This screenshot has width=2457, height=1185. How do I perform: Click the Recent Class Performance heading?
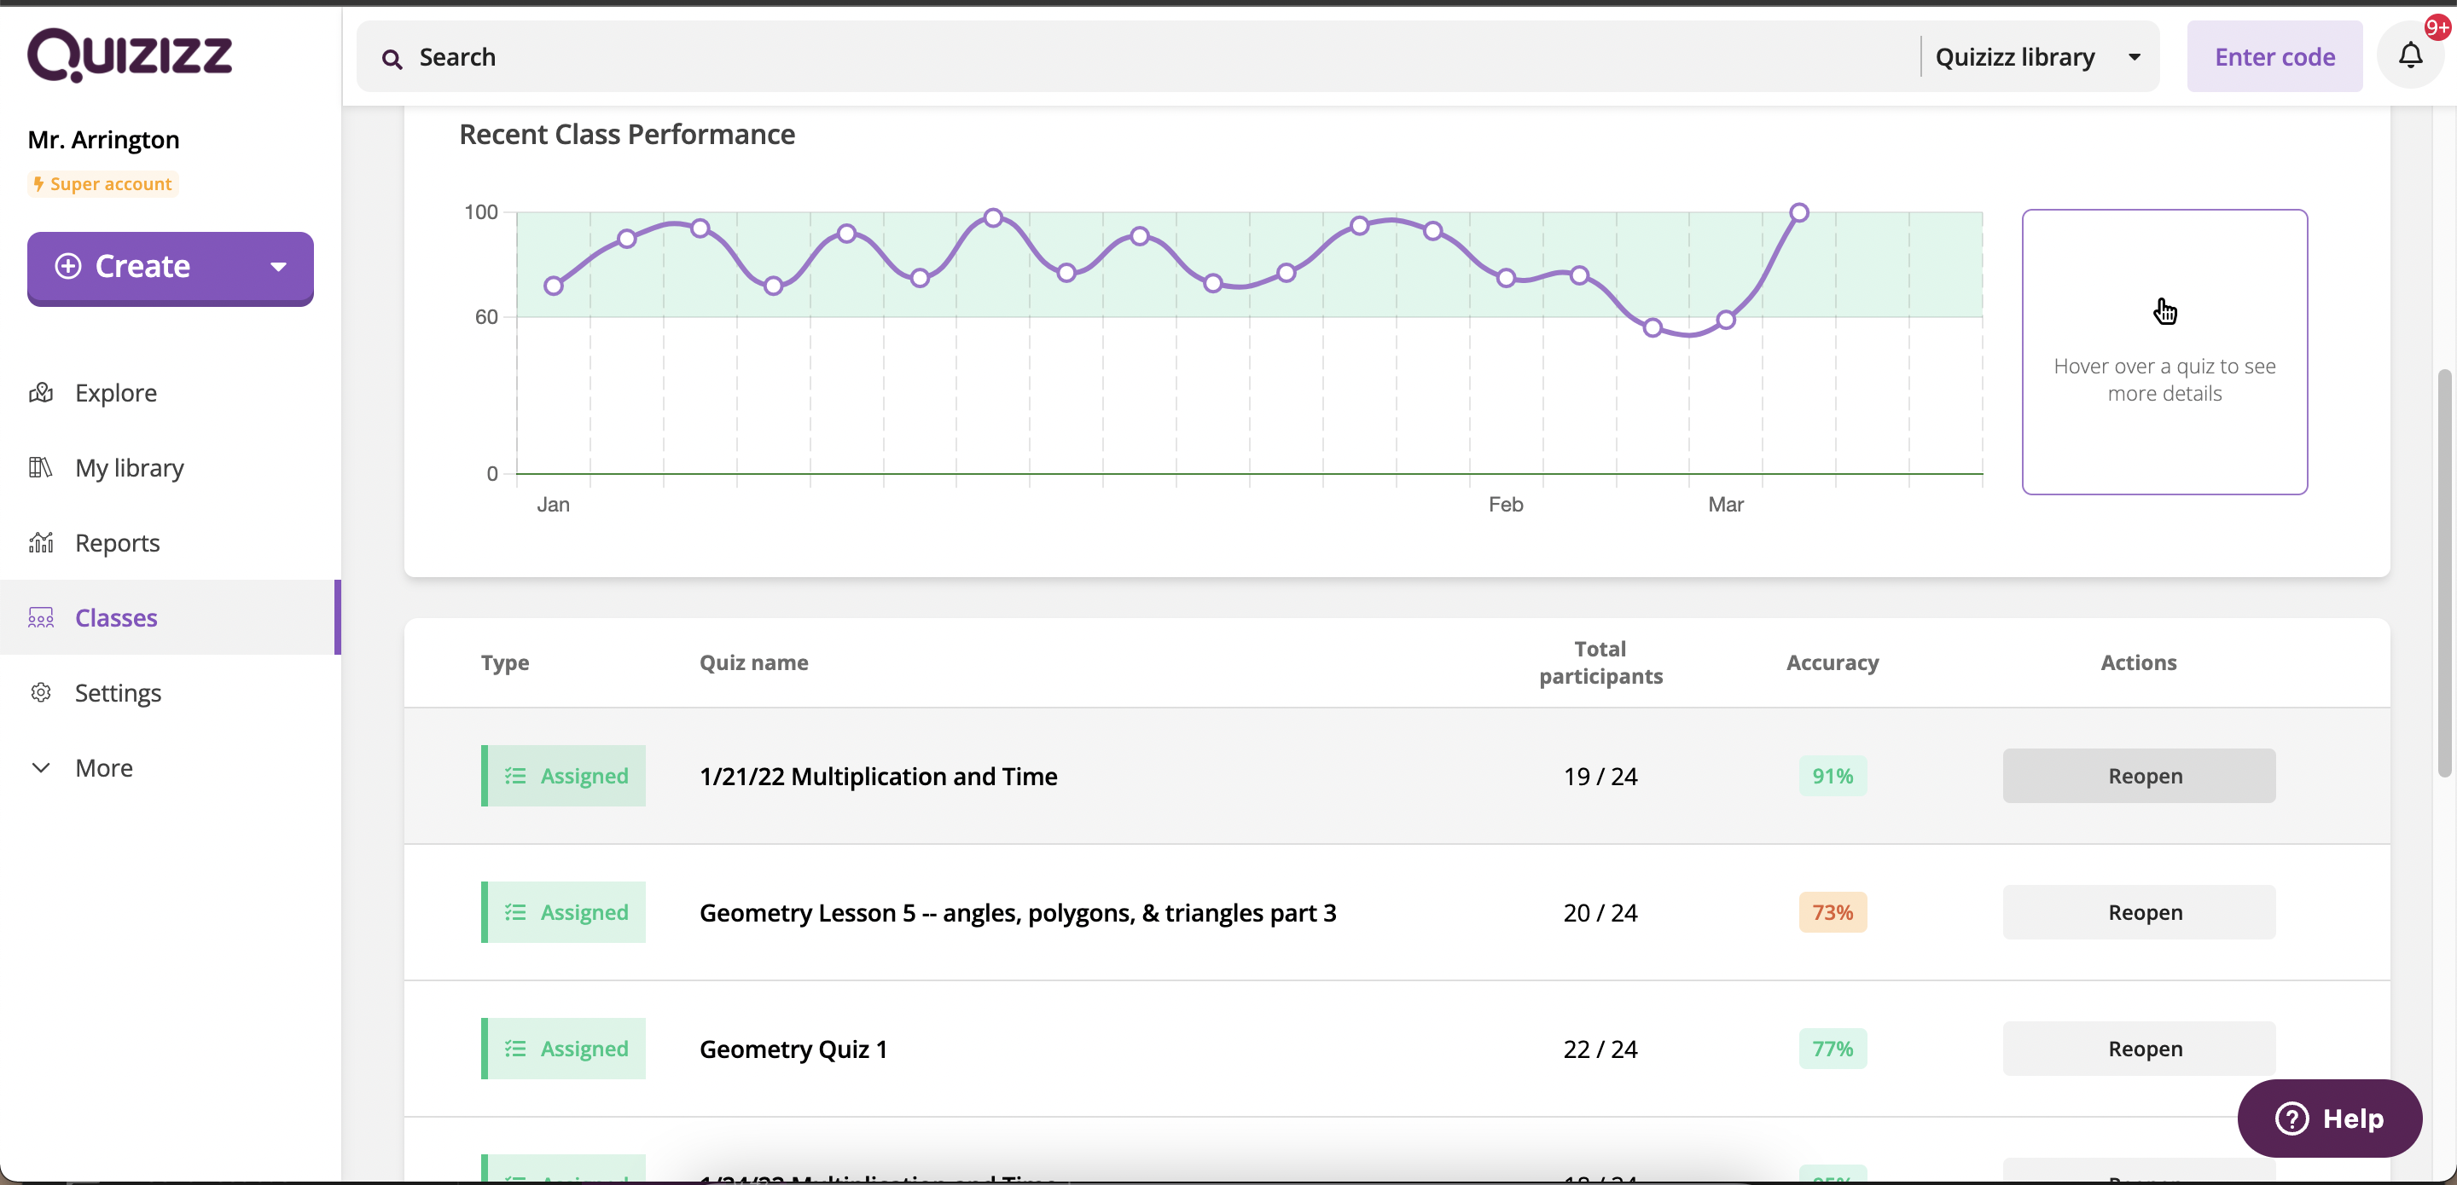tap(627, 135)
